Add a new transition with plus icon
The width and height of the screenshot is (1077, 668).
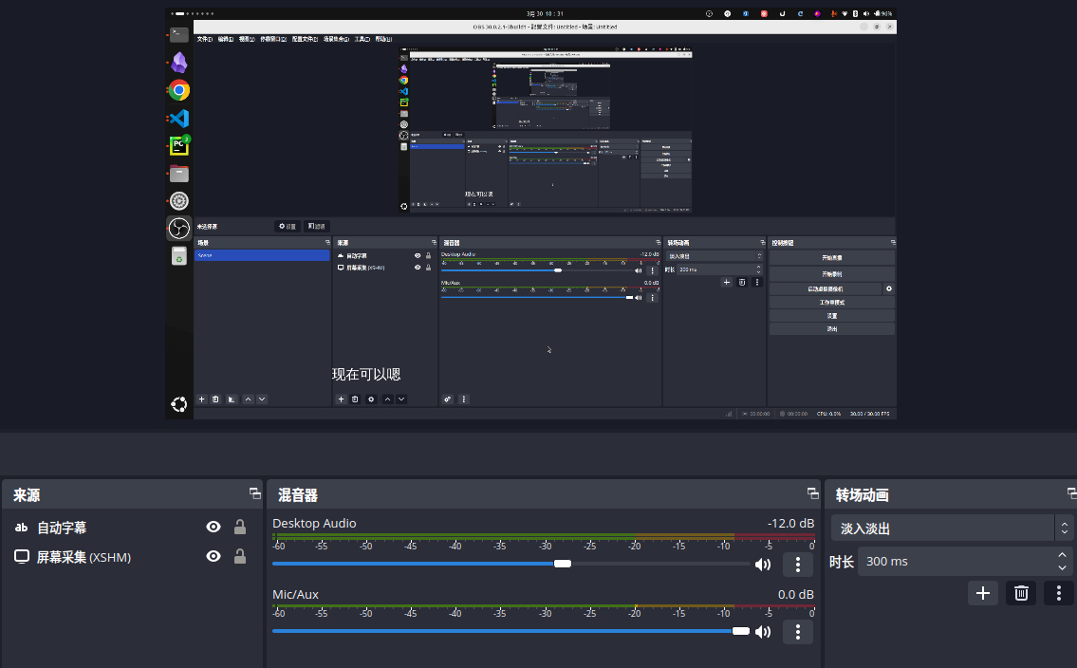coord(983,593)
